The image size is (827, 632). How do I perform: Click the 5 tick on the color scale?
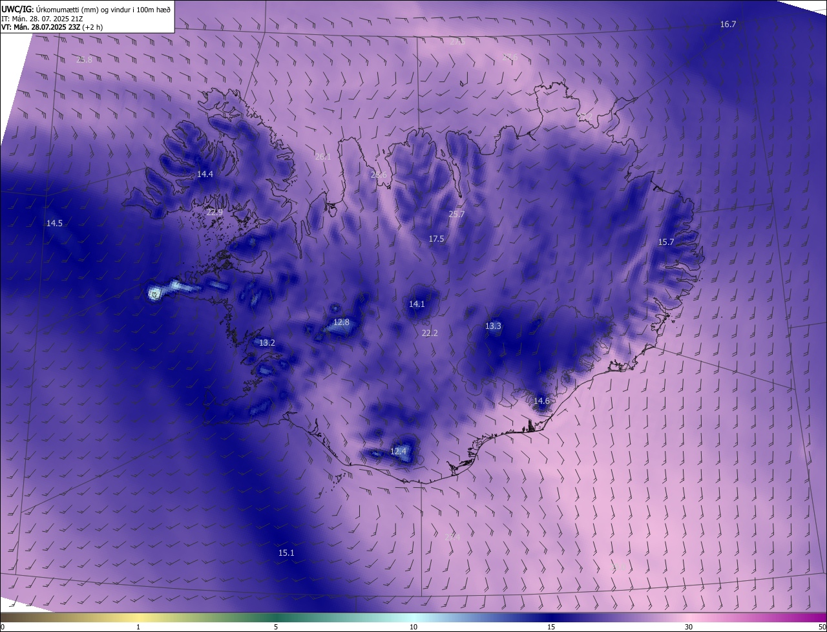pyautogui.click(x=276, y=627)
